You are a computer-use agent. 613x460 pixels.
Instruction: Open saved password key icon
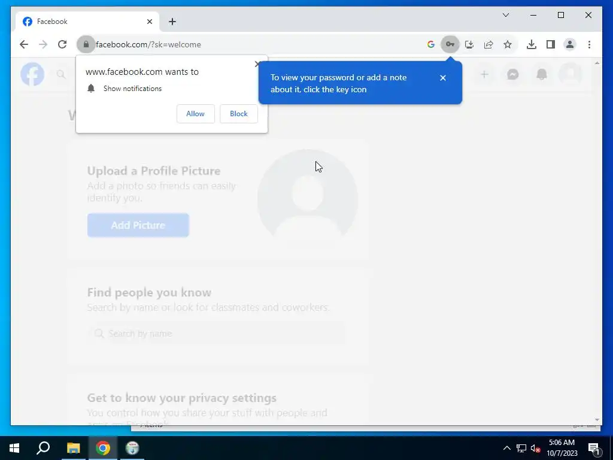tap(450, 44)
